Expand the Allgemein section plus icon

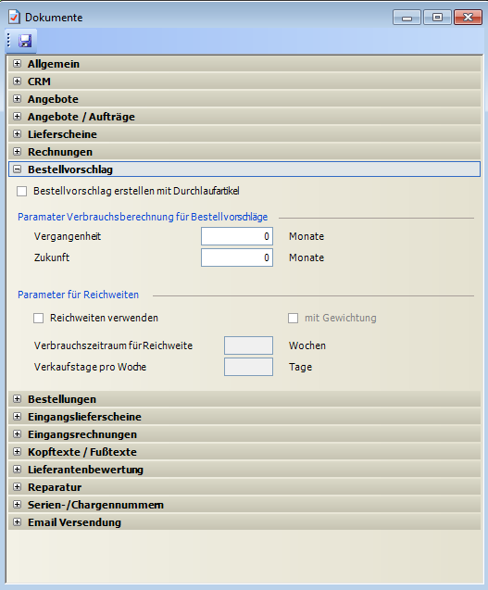coord(17,64)
